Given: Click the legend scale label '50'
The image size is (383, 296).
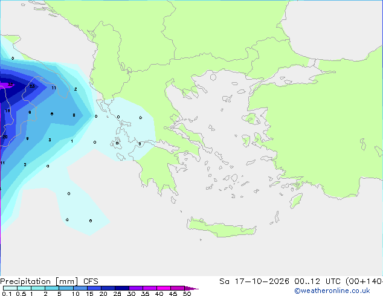Looking at the screenshot, I should point(187,294).
